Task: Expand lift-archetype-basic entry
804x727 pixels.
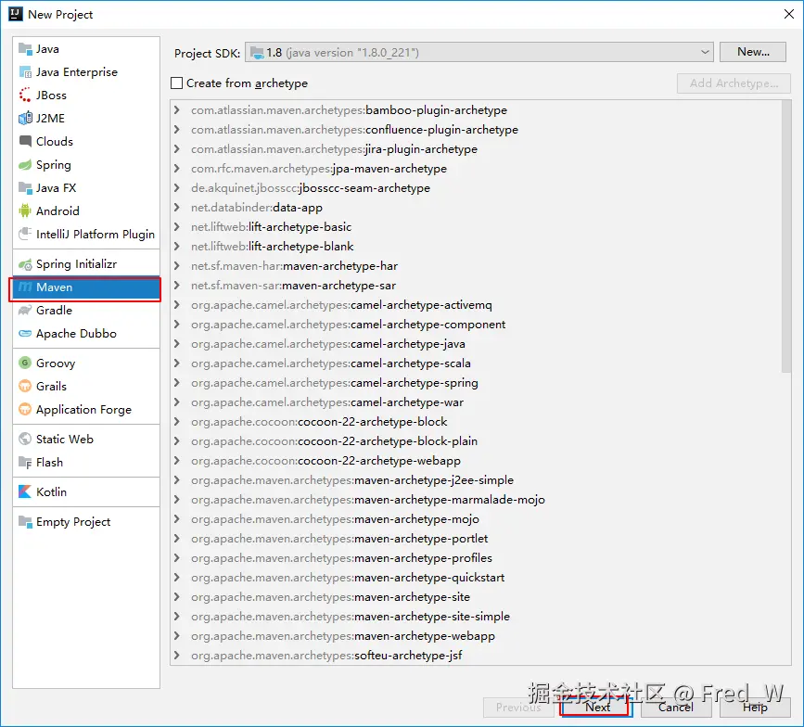Action: point(177,226)
